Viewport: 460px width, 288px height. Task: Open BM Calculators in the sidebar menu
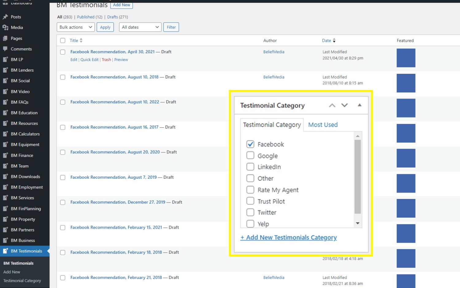[x=25, y=134]
